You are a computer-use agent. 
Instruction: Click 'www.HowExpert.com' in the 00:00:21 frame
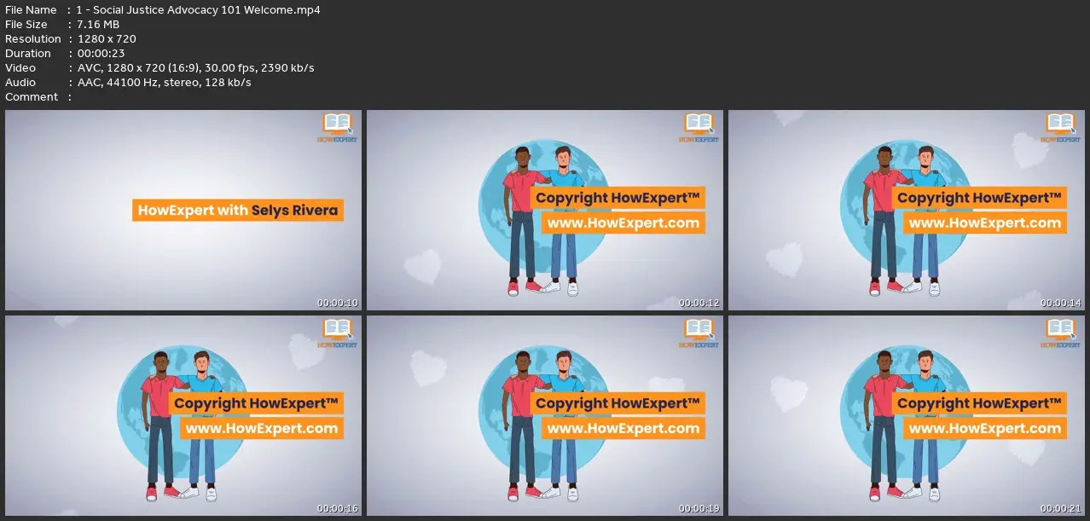984,429
